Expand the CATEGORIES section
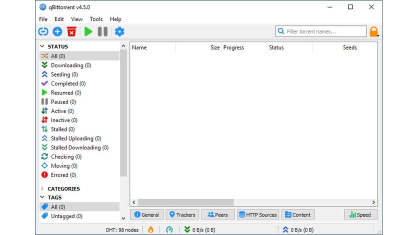The height and width of the screenshot is (235, 418). [42, 188]
